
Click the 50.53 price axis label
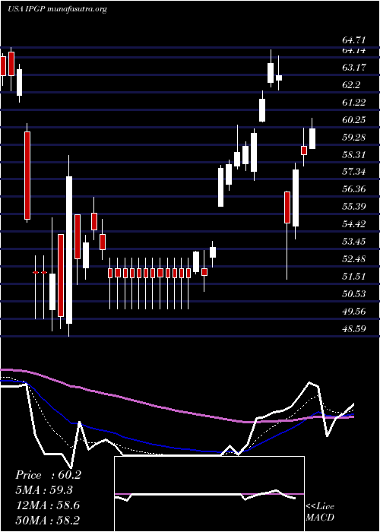click(354, 294)
